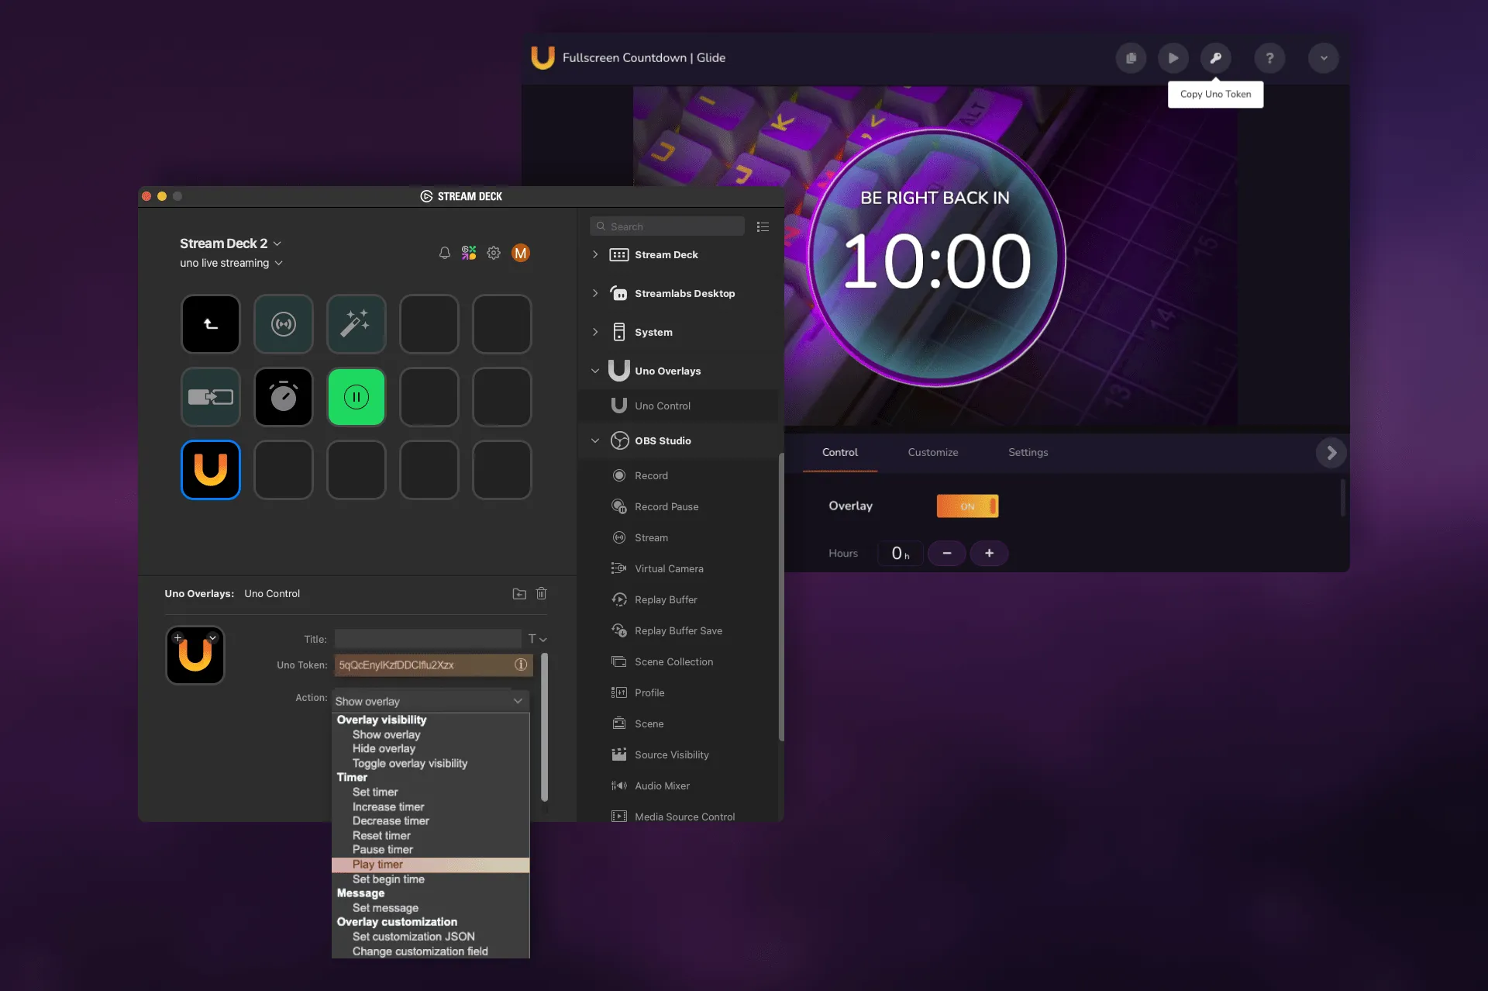1488x991 pixels.
Task: Open the Stream Deck 2 device dropdown
Action: pyautogui.click(x=231, y=243)
